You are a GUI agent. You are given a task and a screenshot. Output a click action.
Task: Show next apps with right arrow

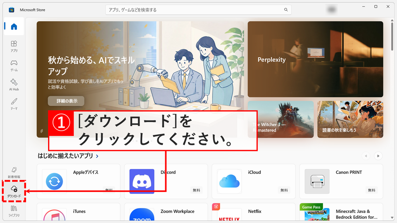click(x=378, y=156)
